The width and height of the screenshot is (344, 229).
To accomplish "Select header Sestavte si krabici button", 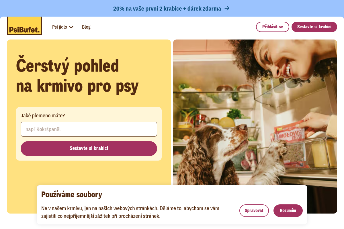I will (x=314, y=27).
